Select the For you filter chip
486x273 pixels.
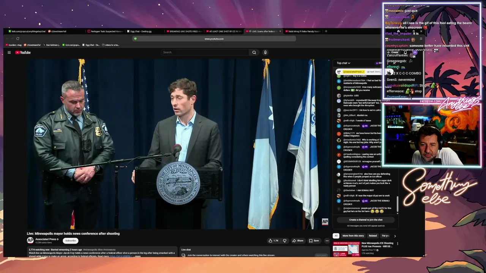tap(385, 236)
